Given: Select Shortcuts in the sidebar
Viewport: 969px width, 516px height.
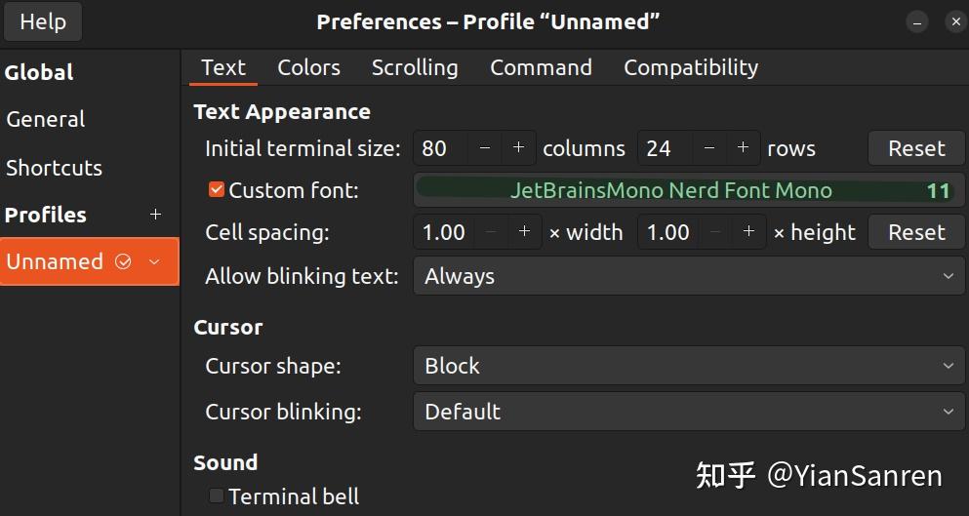Looking at the screenshot, I should 54,168.
